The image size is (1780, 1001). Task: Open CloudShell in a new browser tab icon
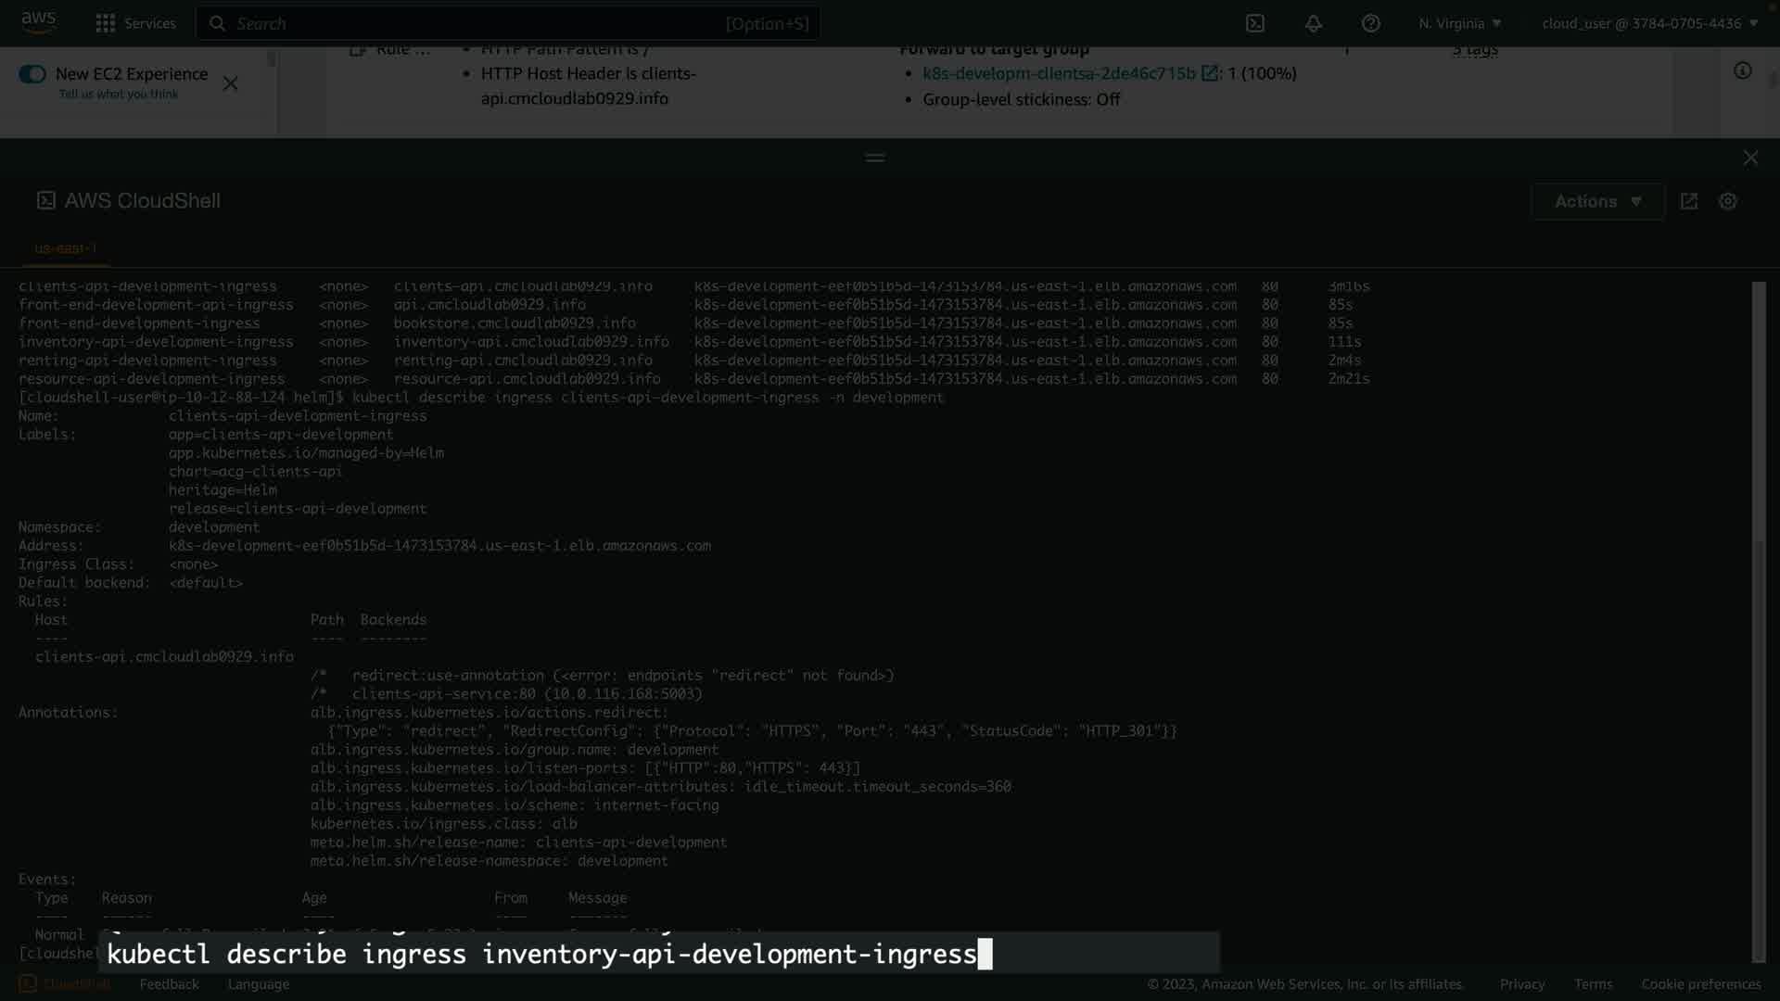(1688, 201)
